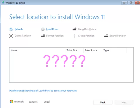The width and height of the screenshot is (140, 108).
Task: Sort by the Total Size column header
Action: [x=74, y=50]
